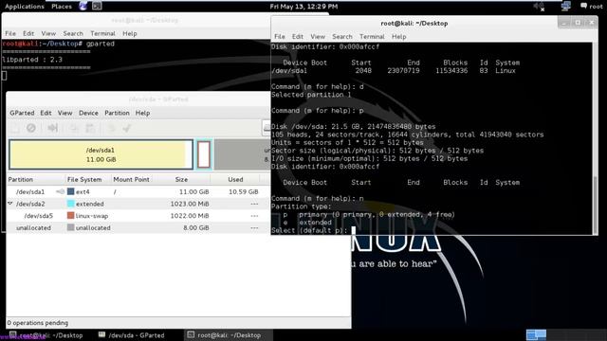The height and width of the screenshot is (341, 607).
Task: Open the Partition menu in GParted
Action: [x=117, y=113]
